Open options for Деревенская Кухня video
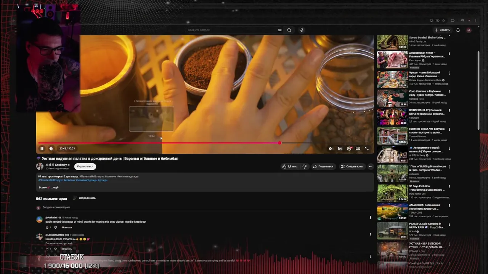The height and width of the screenshot is (274, 488). point(449,54)
